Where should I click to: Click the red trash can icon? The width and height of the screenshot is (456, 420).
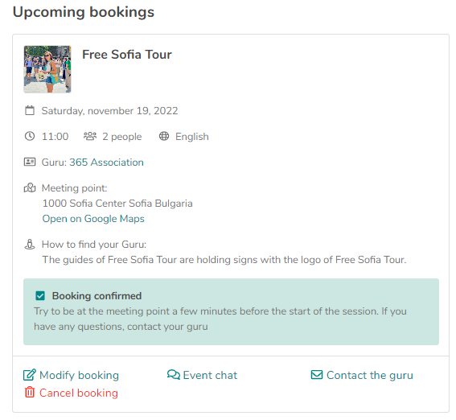(30, 392)
